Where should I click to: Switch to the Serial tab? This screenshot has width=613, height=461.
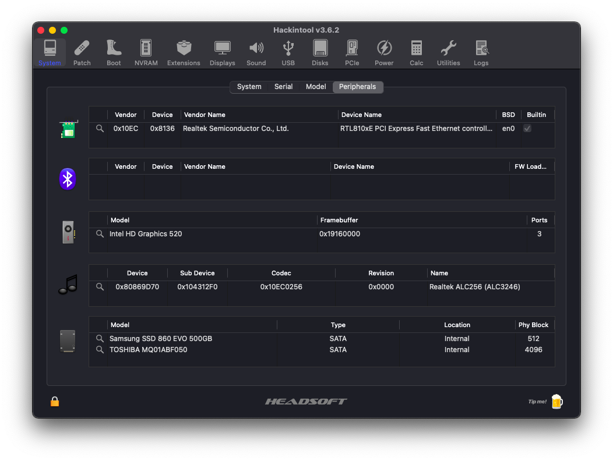[x=283, y=87]
